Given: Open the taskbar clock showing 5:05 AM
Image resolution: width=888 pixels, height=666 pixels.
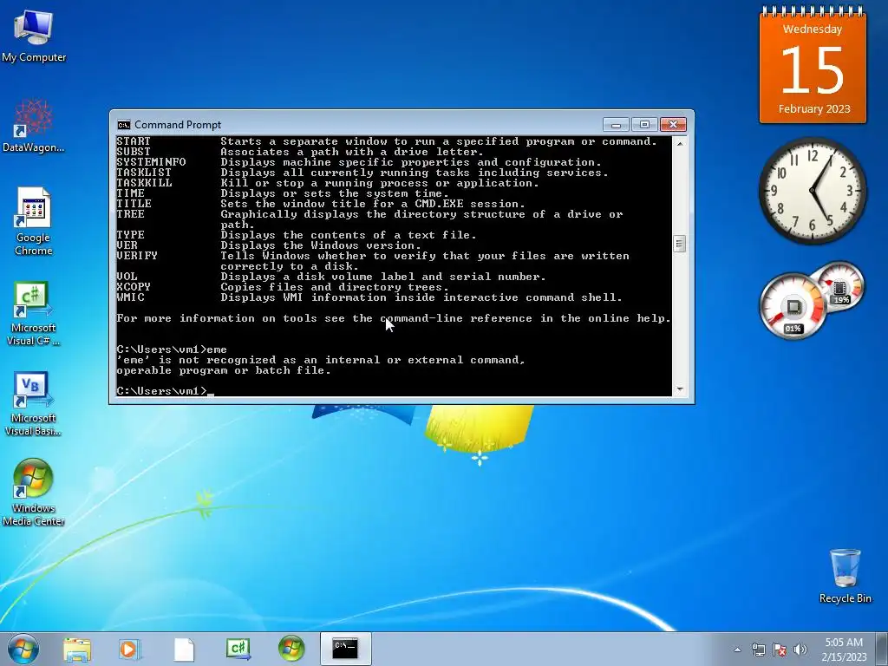Looking at the screenshot, I should coord(844,650).
